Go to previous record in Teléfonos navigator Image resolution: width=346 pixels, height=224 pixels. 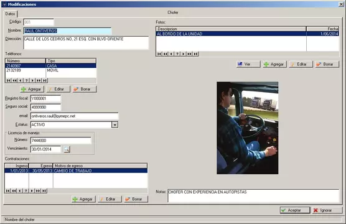21,80
